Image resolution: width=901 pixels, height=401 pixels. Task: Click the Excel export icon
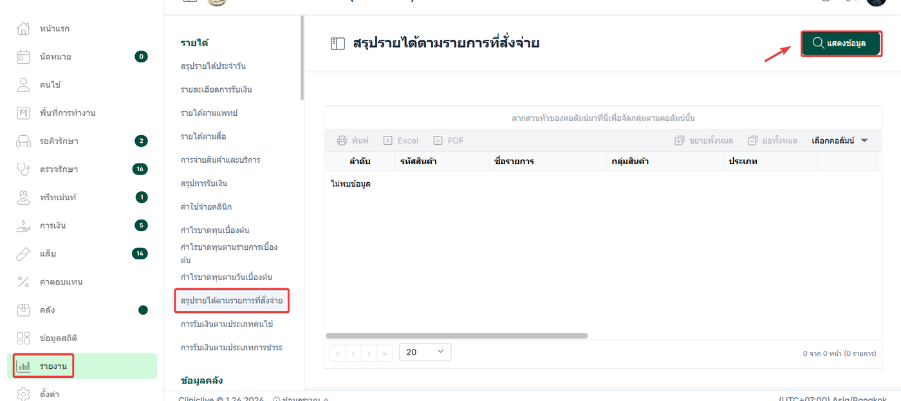[x=388, y=140]
